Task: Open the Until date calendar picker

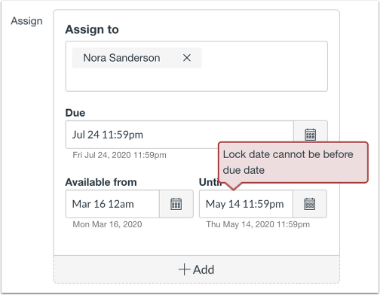Action: (310, 204)
